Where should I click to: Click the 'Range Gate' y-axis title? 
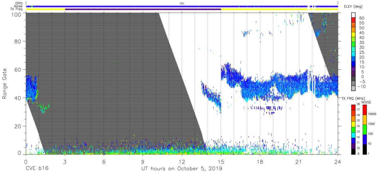click(5, 84)
